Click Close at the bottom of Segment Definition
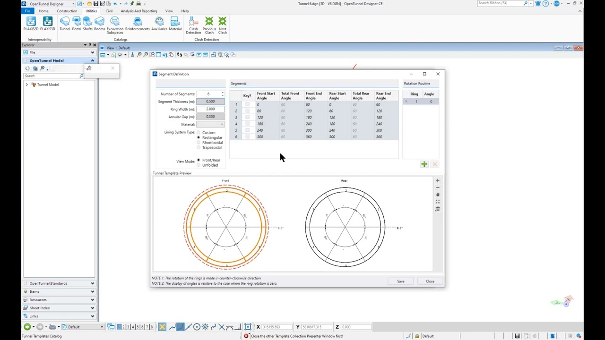 click(x=430, y=281)
